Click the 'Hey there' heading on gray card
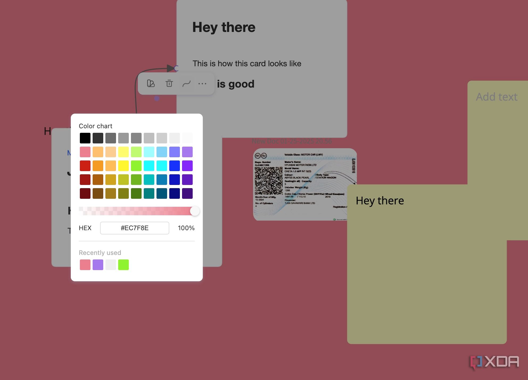Image resolution: width=528 pixels, height=380 pixels. 224,27
